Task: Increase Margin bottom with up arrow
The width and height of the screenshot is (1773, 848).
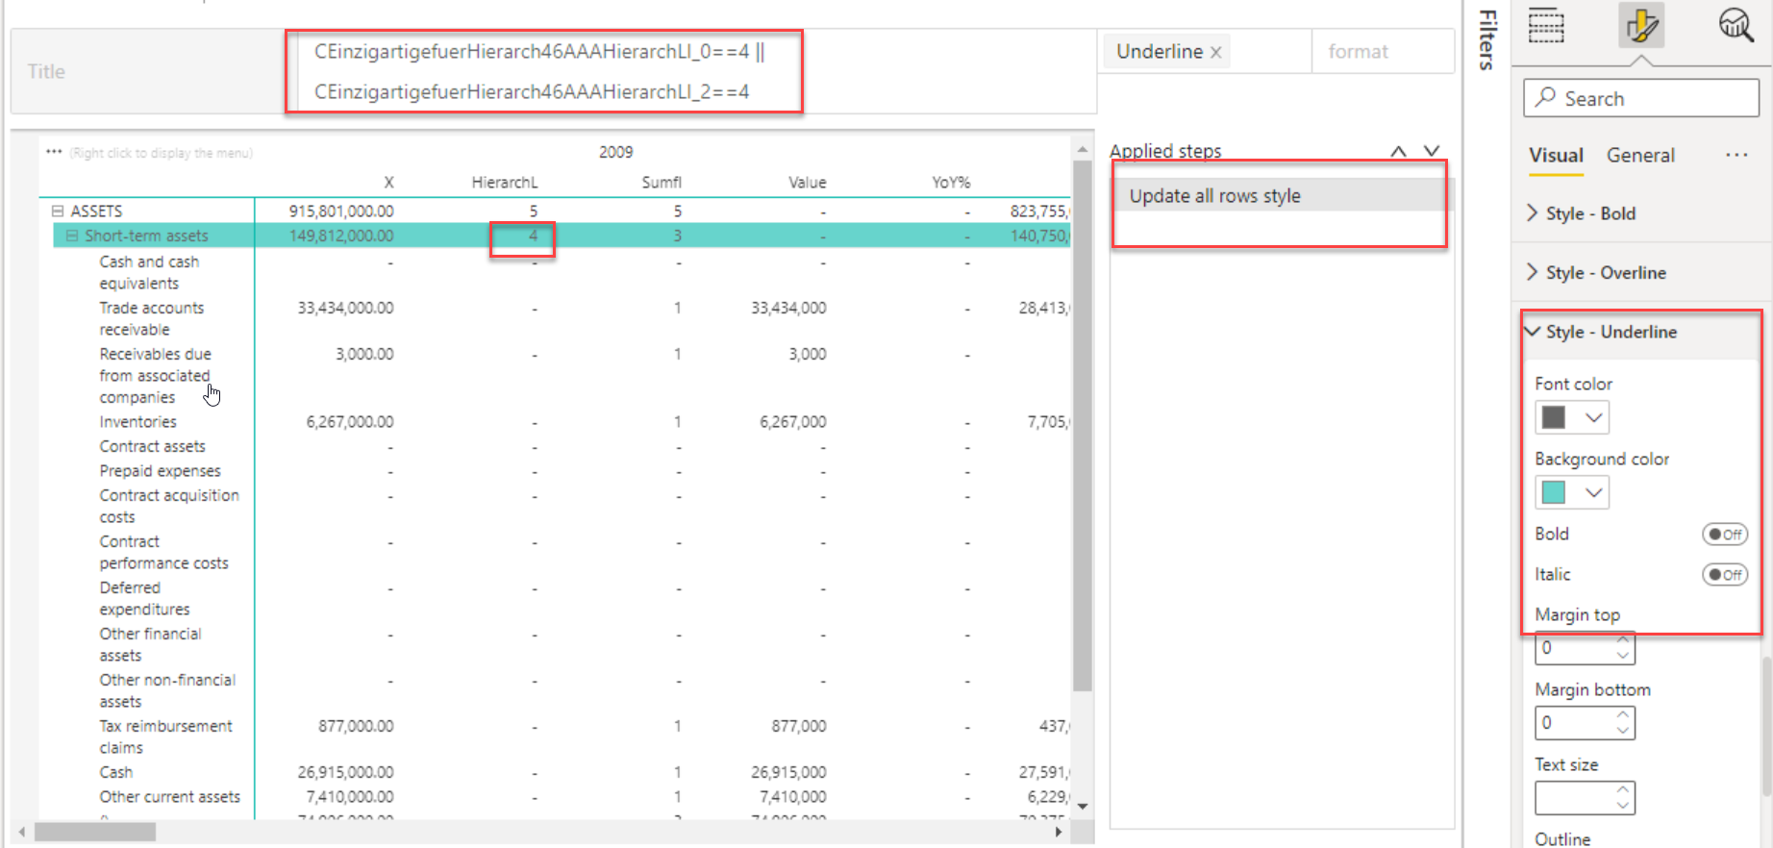Action: [1623, 715]
